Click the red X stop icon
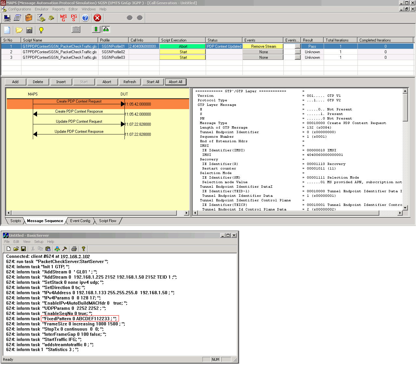Image resolution: width=416 pixels, height=365 pixels. coord(97,18)
